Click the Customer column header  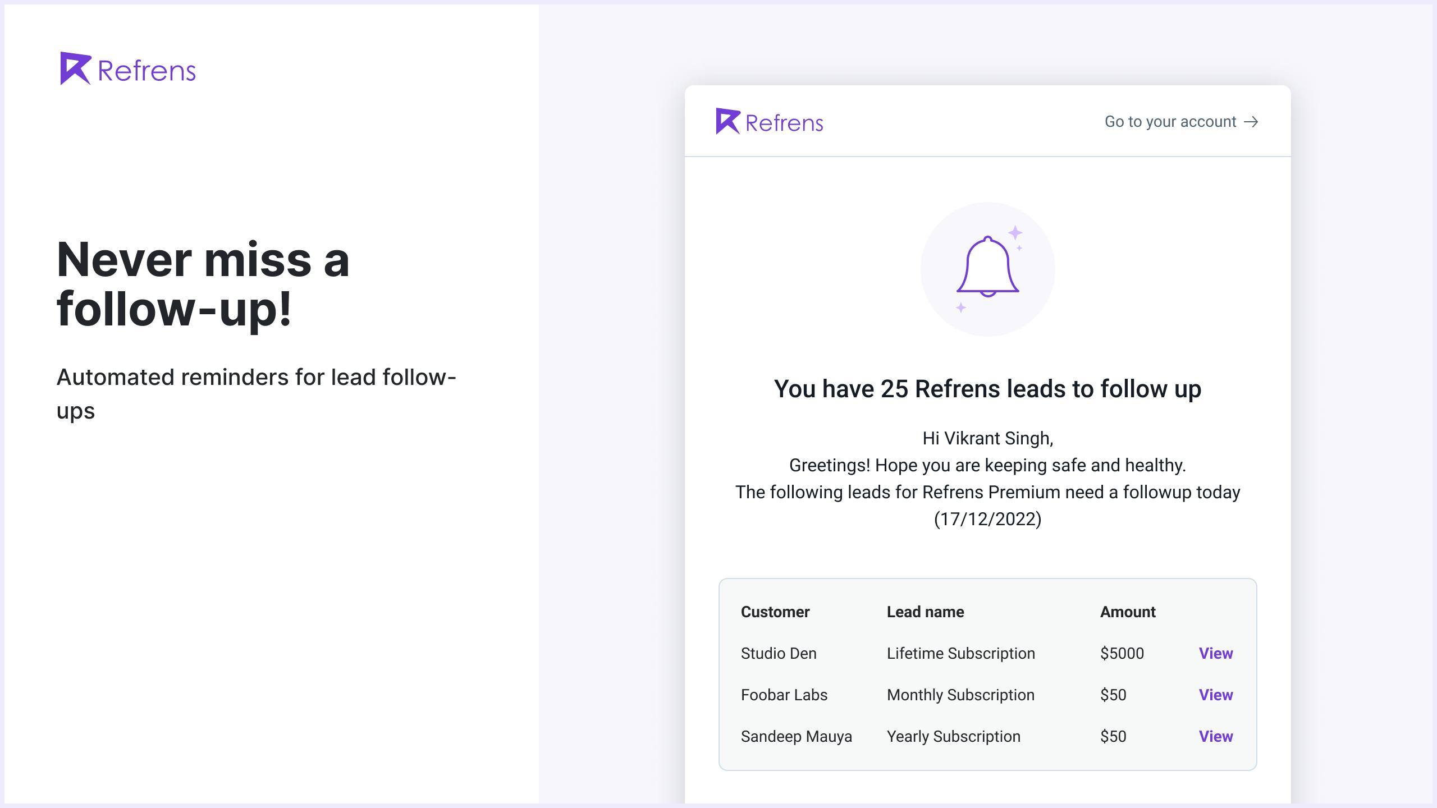775,612
